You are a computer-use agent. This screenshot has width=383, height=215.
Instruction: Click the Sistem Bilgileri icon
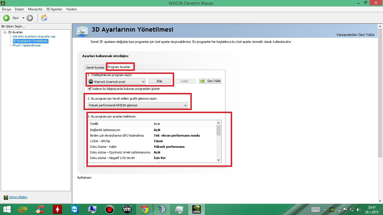click(6, 197)
